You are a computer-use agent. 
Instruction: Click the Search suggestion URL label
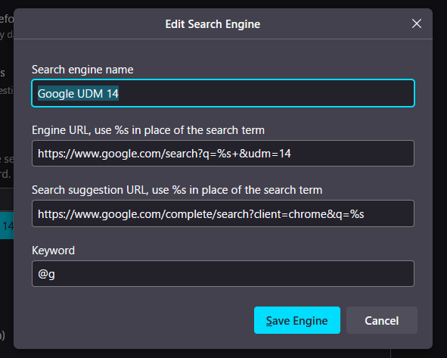[177, 190]
